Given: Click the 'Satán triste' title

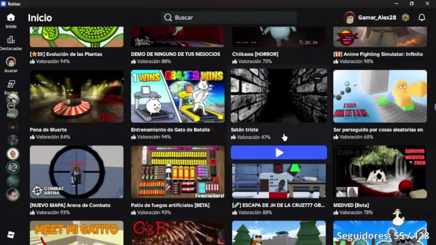Looking at the screenshot, I should click(x=245, y=130).
